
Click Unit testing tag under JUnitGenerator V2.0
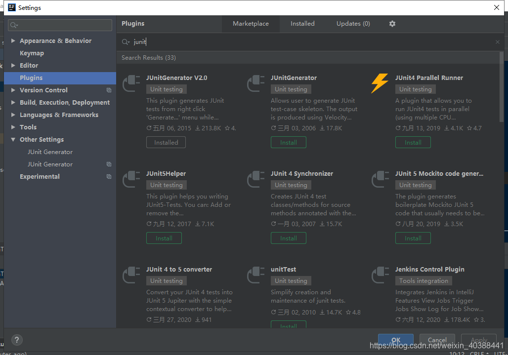166,89
